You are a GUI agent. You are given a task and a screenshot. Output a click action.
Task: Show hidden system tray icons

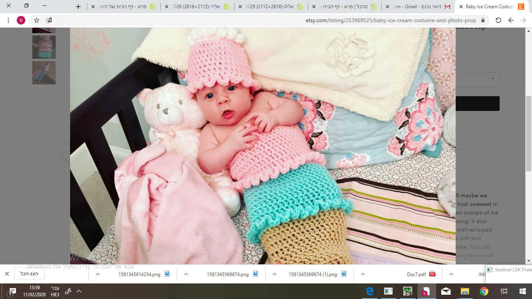coord(79,291)
